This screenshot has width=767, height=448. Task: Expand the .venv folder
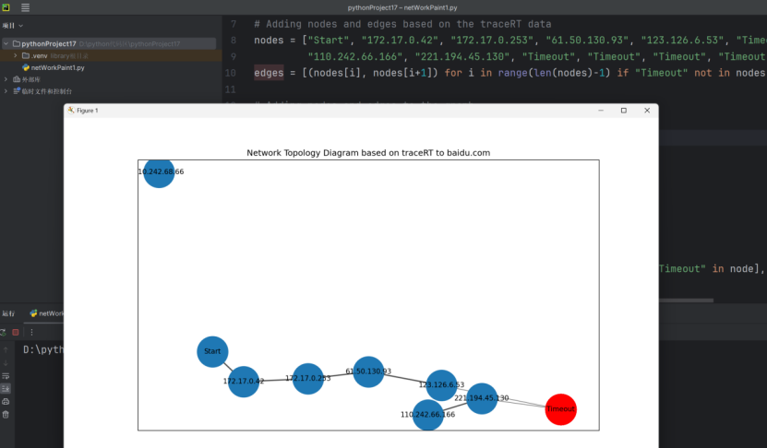(15, 55)
